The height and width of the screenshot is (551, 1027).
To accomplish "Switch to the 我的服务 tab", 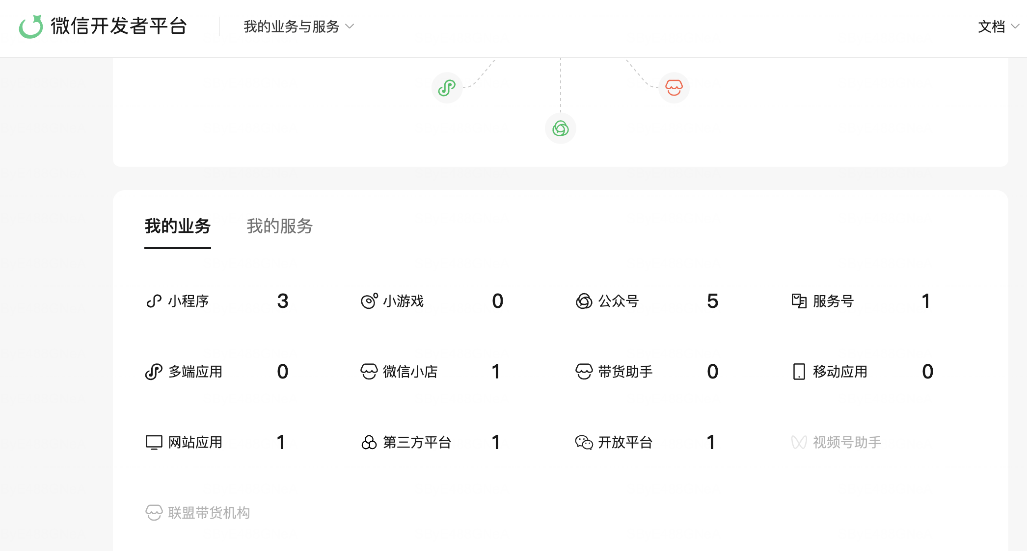I will point(280,226).
